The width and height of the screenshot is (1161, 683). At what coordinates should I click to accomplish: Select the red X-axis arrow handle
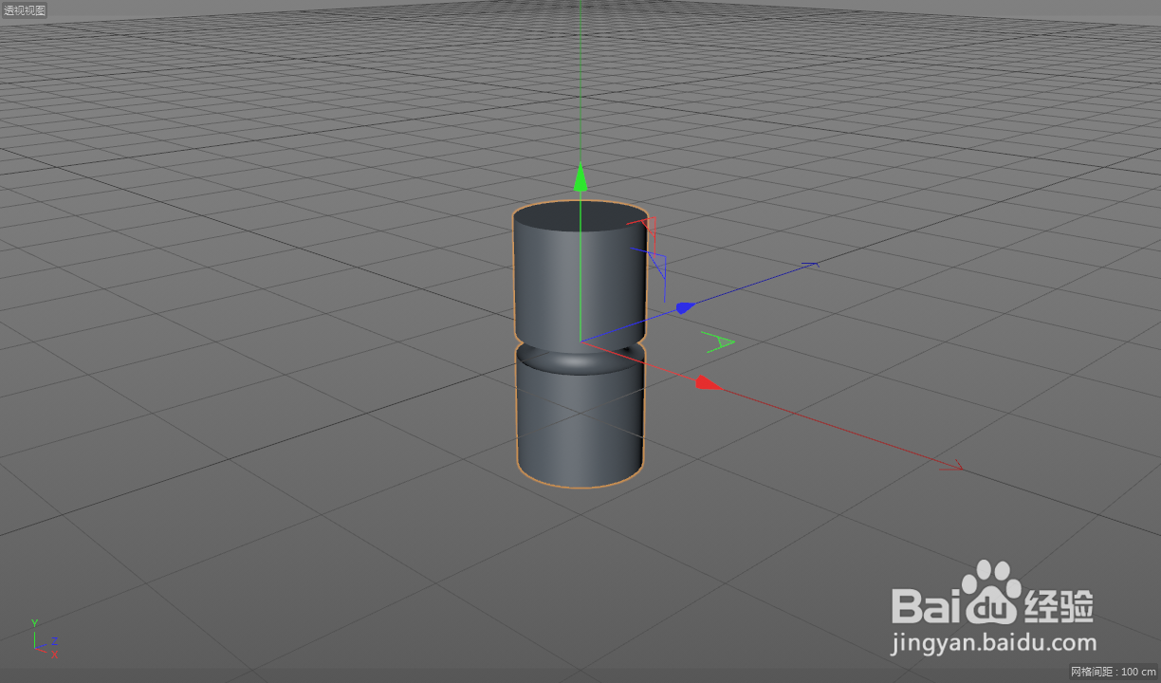point(709,383)
